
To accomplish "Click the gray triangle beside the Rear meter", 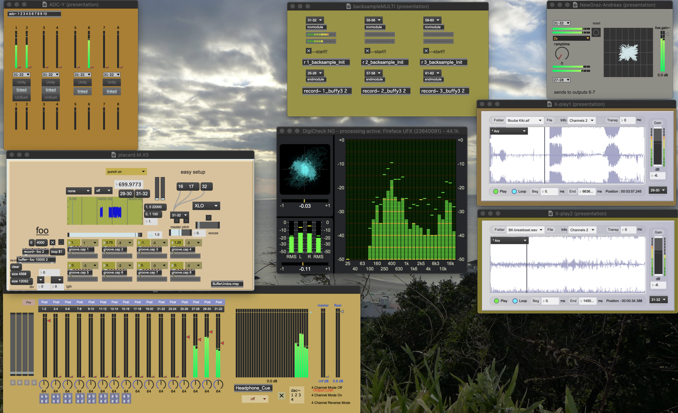I will click(x=342, y=311).
